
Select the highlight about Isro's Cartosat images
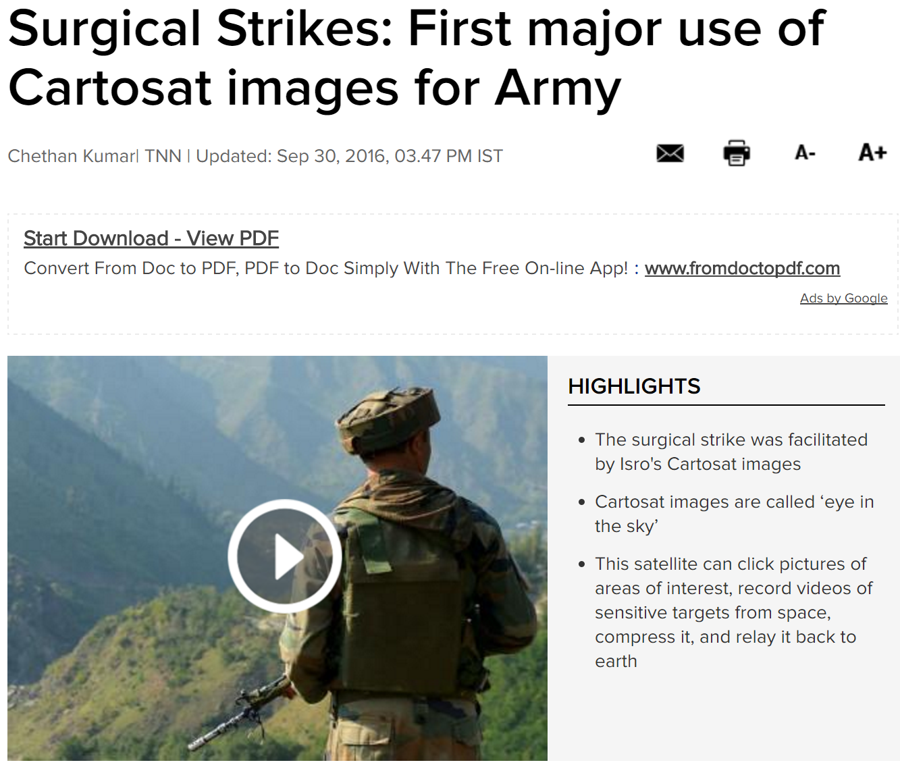[731, 452]
